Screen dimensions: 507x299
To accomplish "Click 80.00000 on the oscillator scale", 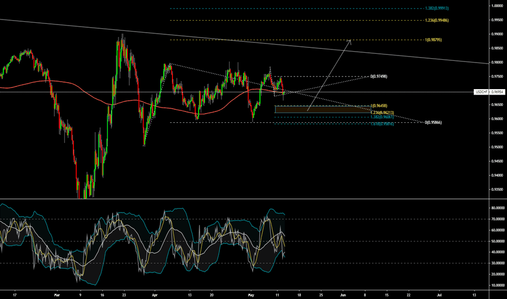I will pos(498,208).
